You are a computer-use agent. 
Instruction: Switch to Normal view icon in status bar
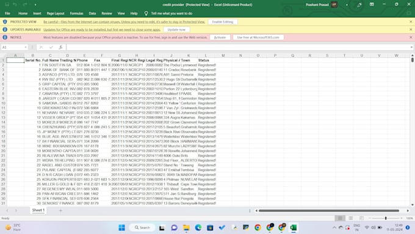click(x=340, y=218)
